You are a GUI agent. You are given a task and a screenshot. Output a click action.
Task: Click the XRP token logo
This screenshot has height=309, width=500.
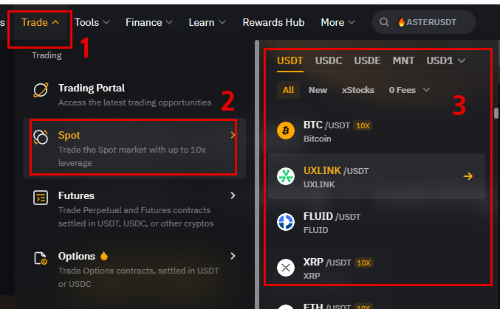tap(286, 268)
